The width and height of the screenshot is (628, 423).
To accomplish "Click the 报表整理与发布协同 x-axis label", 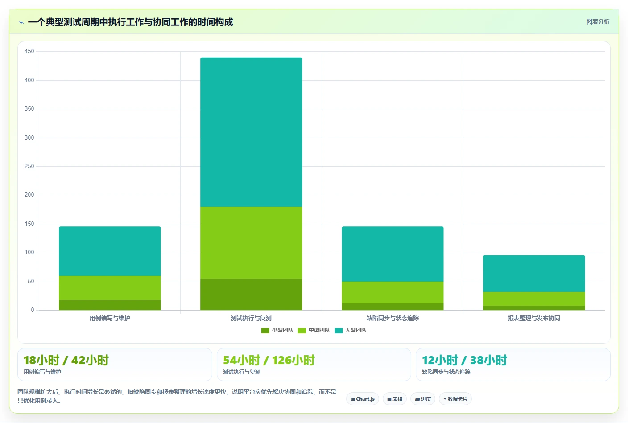I will 534,318.
